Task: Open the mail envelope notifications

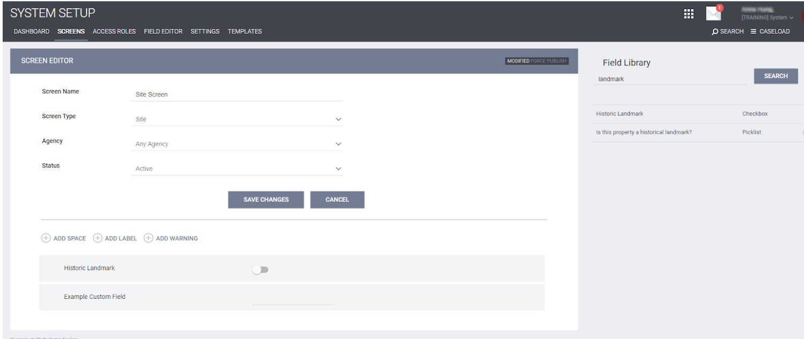Action: (713, 13)
